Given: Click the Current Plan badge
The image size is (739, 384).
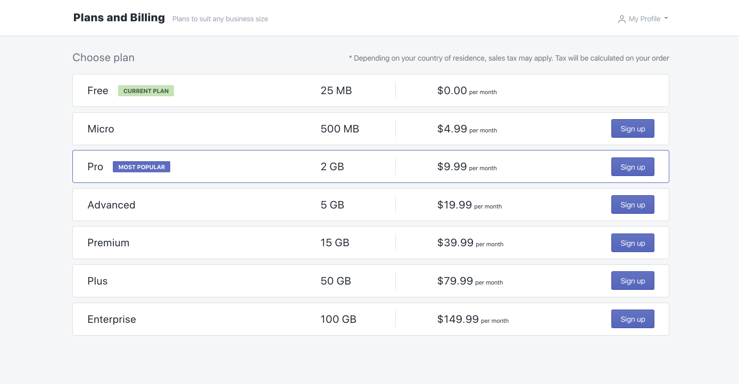Looking at the screenshot, I should 146,91.
